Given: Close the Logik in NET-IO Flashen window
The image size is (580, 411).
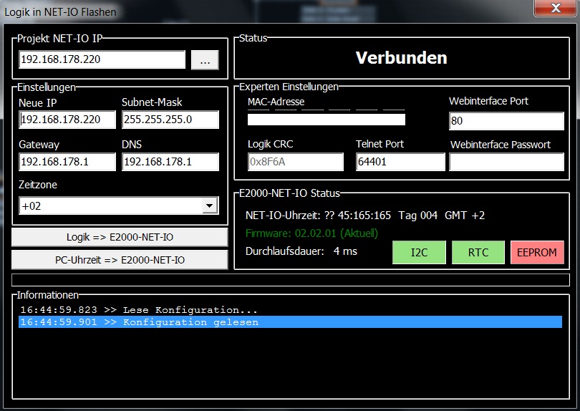Looking at the screenshot, I should [x=555, y=10].
